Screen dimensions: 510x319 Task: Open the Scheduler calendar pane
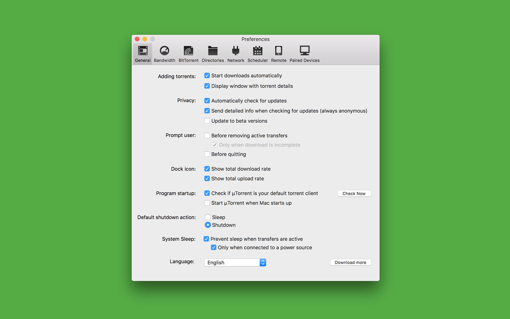[x=258, y=54]
